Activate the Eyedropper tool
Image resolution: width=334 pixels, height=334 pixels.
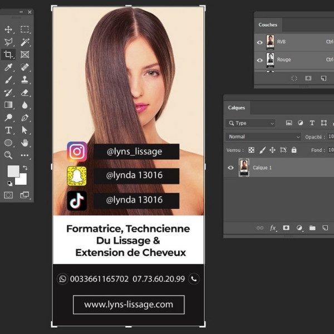pyautogui.click(x=8, y=67)
